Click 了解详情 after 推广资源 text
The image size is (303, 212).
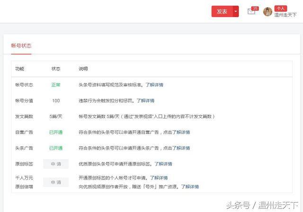tap(189, 187)
